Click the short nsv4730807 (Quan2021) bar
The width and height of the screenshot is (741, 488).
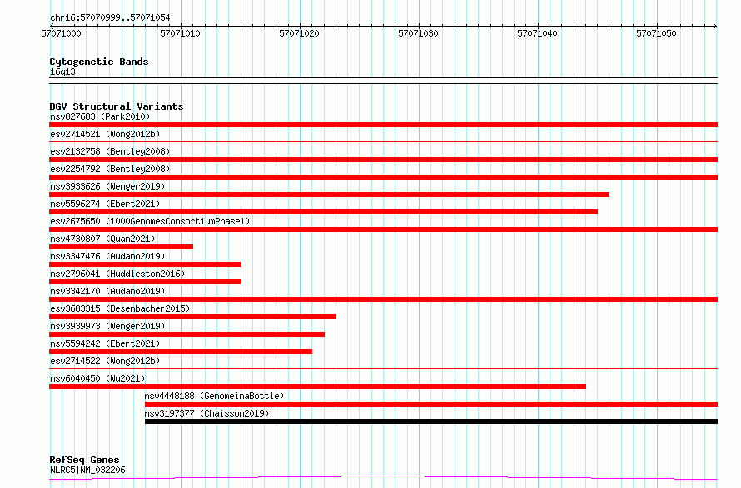[121, 247]
